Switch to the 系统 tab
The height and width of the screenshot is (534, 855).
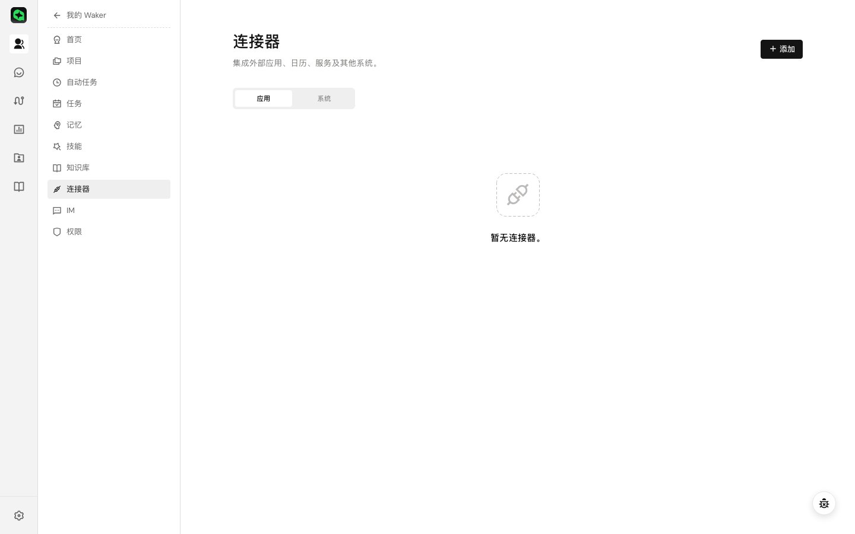click(324, 98)
